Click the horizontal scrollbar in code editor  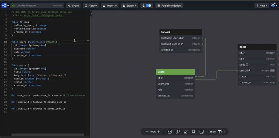(x=47, y=135)
